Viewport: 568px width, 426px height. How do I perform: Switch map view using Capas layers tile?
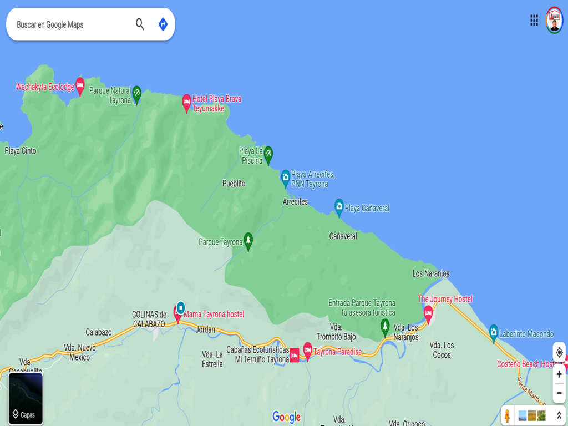click(26, 398)
